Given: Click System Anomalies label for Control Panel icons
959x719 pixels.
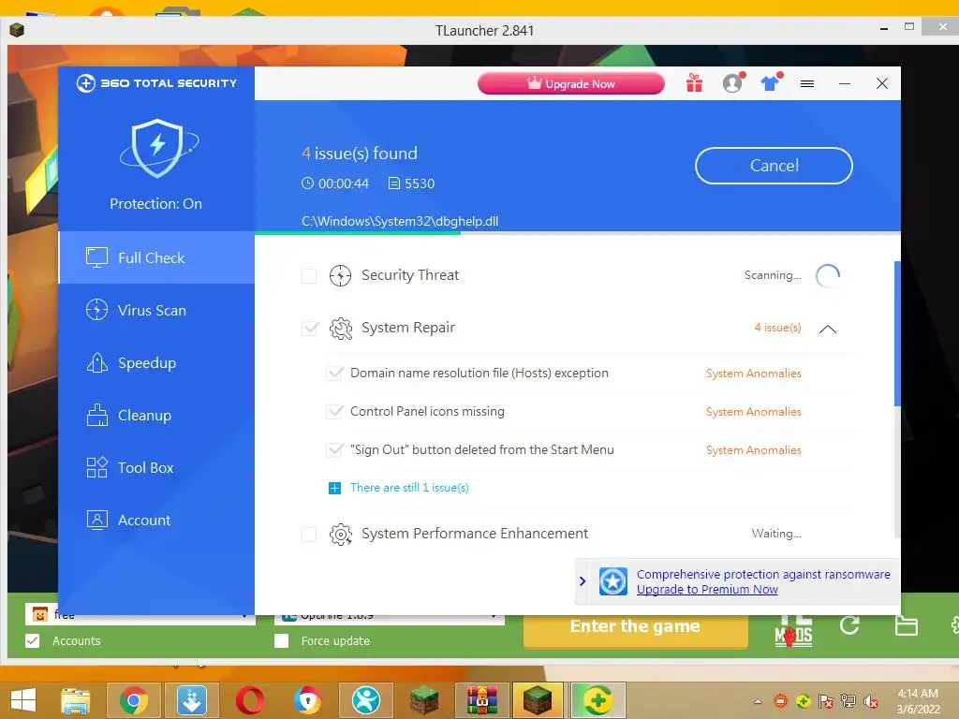Looking at the screenshot, I should pyautogui.click(x=754, y=412).
